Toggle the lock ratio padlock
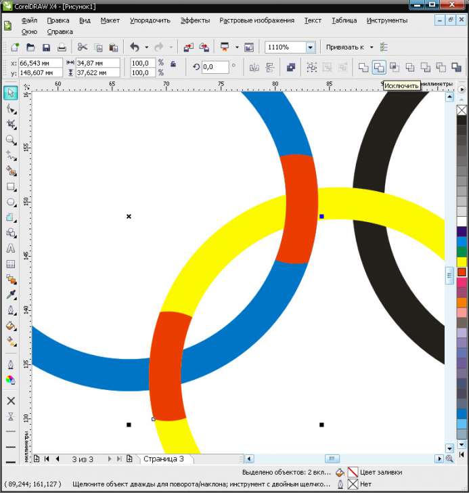The height and width of the screenshot is (493, 469). click(173, 64)
